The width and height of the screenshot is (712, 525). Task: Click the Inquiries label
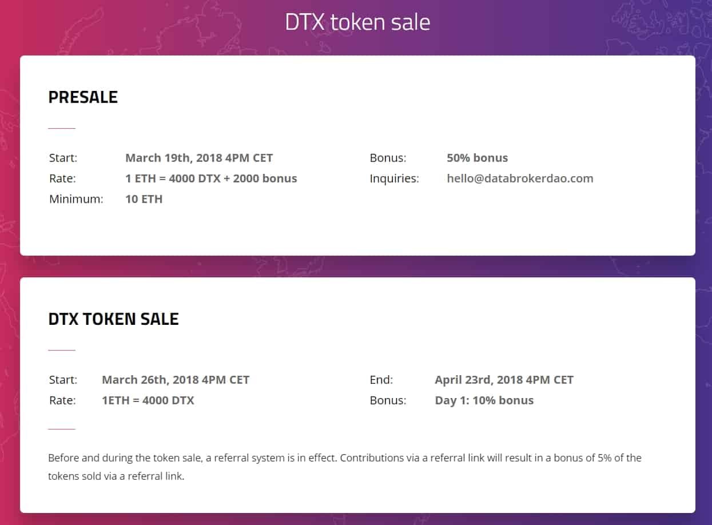[x=394, y=178]
